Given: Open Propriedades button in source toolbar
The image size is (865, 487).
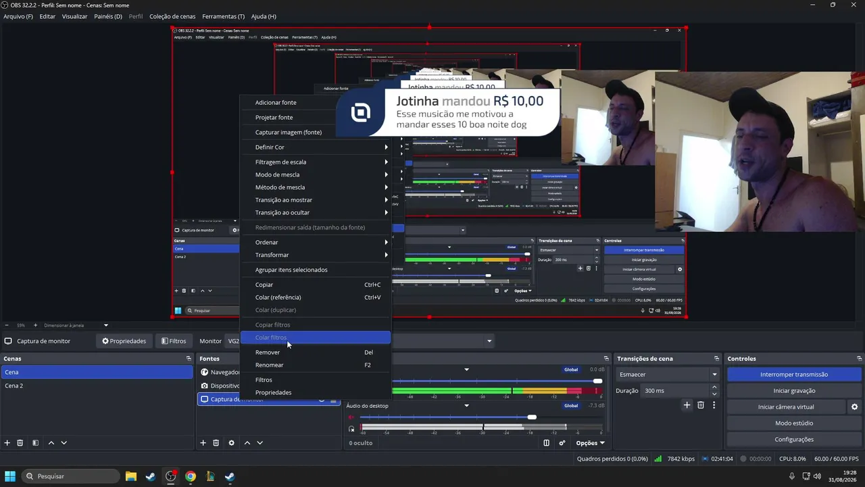Looking at the screenshot, I should click(x=124, y=341).
